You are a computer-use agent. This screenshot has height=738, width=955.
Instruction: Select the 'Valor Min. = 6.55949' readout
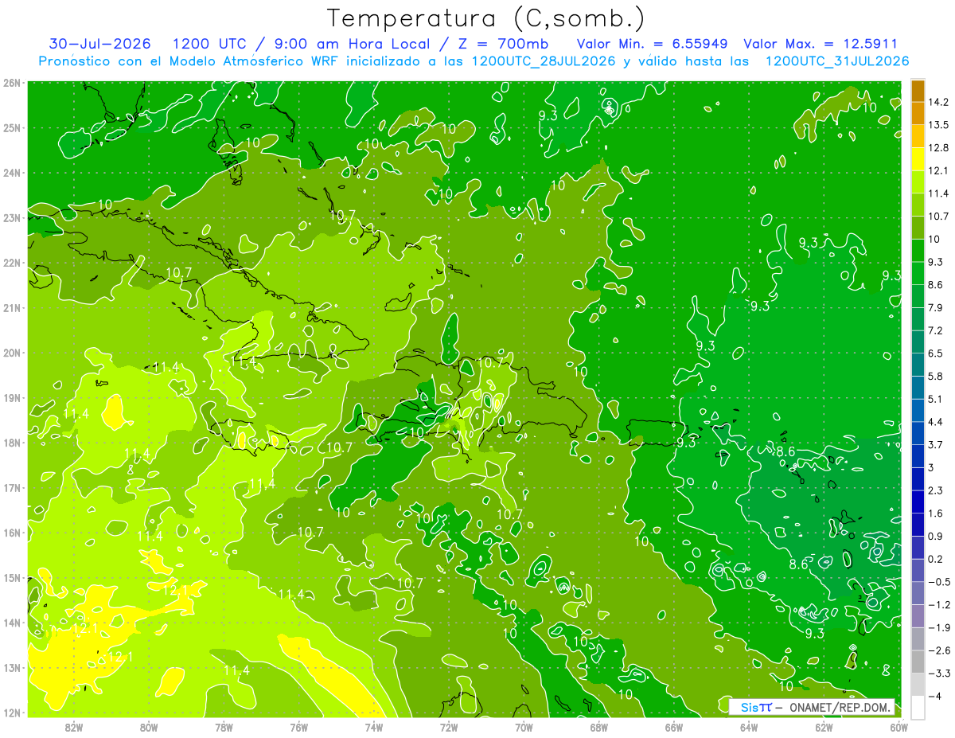click(653, 44)
